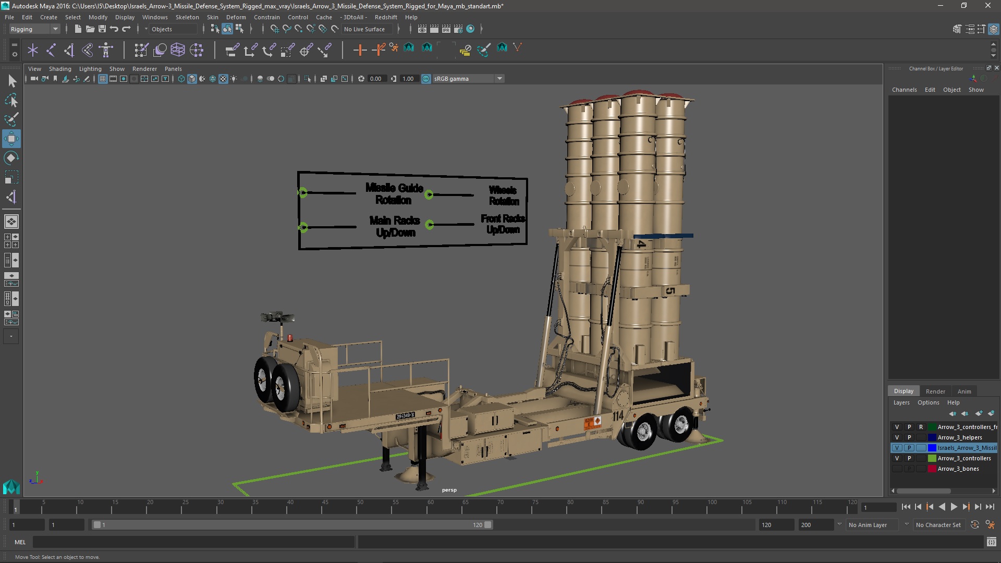Select the arrow Select tool in toolbox
Image resolution: width=1001 pixels, height=563 pixels.
[11, 81]
